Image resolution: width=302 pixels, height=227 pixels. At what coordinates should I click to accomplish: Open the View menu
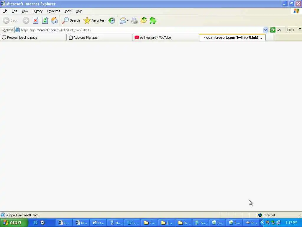(x=25, y=11)
